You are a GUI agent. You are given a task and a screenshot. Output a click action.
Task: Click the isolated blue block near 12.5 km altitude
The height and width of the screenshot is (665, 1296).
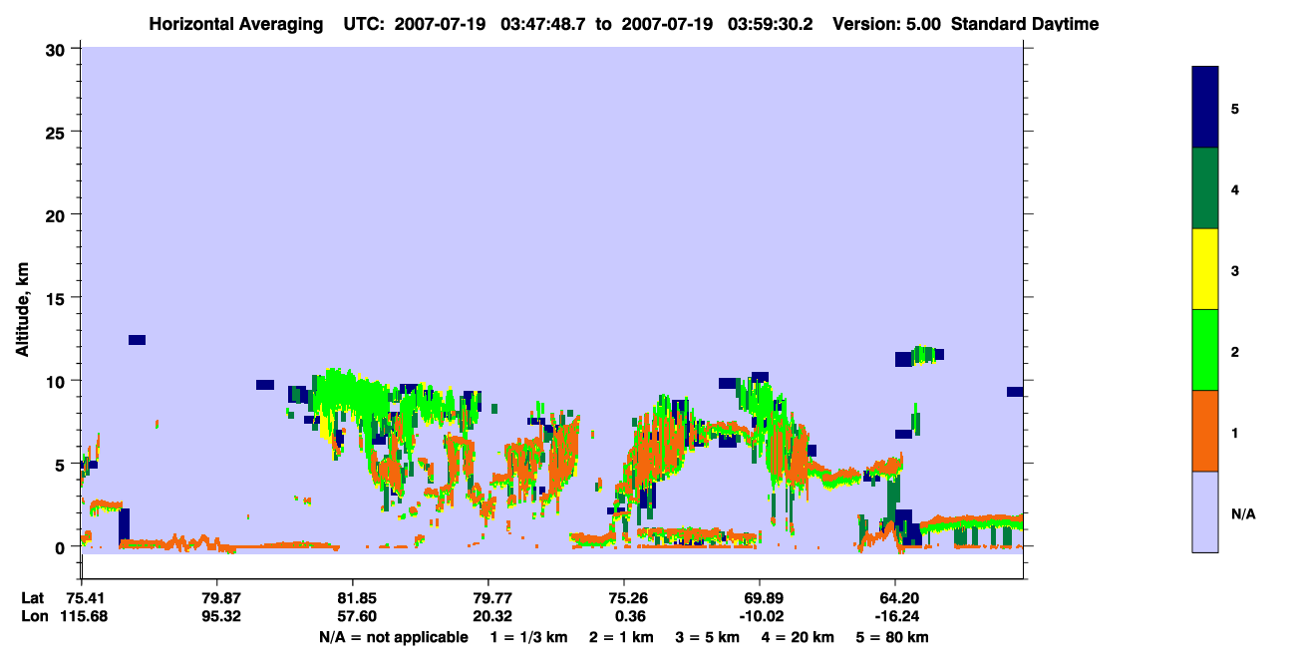tap(137, 340)
